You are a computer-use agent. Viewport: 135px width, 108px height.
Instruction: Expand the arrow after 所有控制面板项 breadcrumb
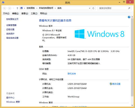(x=55, y=8)
